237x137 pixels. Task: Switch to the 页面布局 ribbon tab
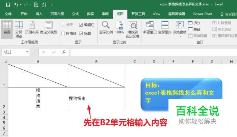coord(57,14)
